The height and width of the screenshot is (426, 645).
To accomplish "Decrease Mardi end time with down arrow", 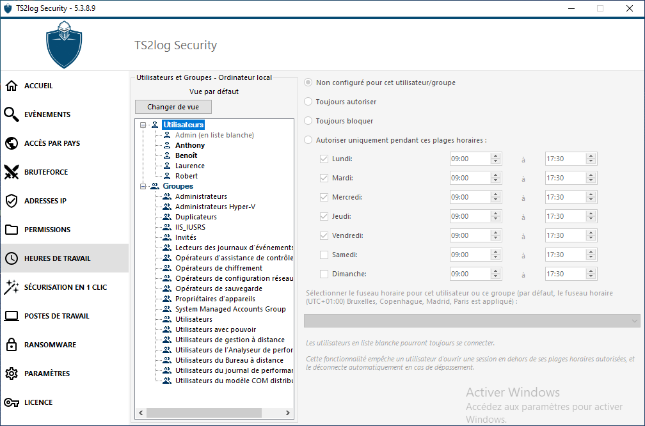I will 591,181.
